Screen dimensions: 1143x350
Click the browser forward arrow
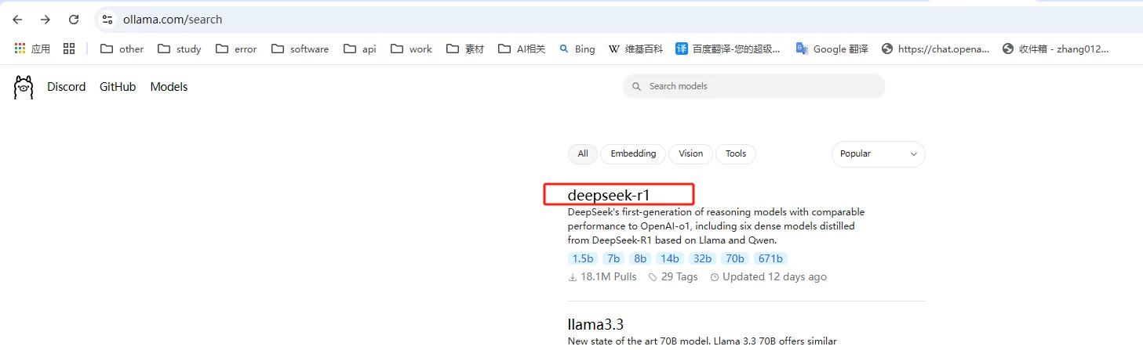click(x=46, y=20)
